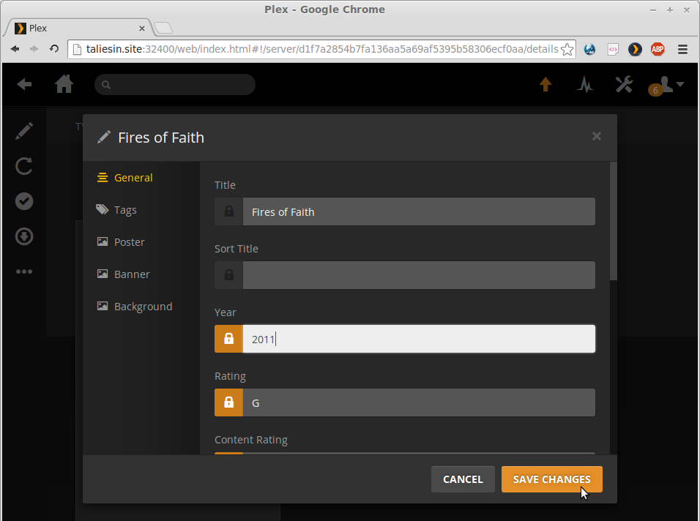Click the refresh icon in left sidebar
The height and width of the screenshot is (521, 700).
(x=24, y=166)
